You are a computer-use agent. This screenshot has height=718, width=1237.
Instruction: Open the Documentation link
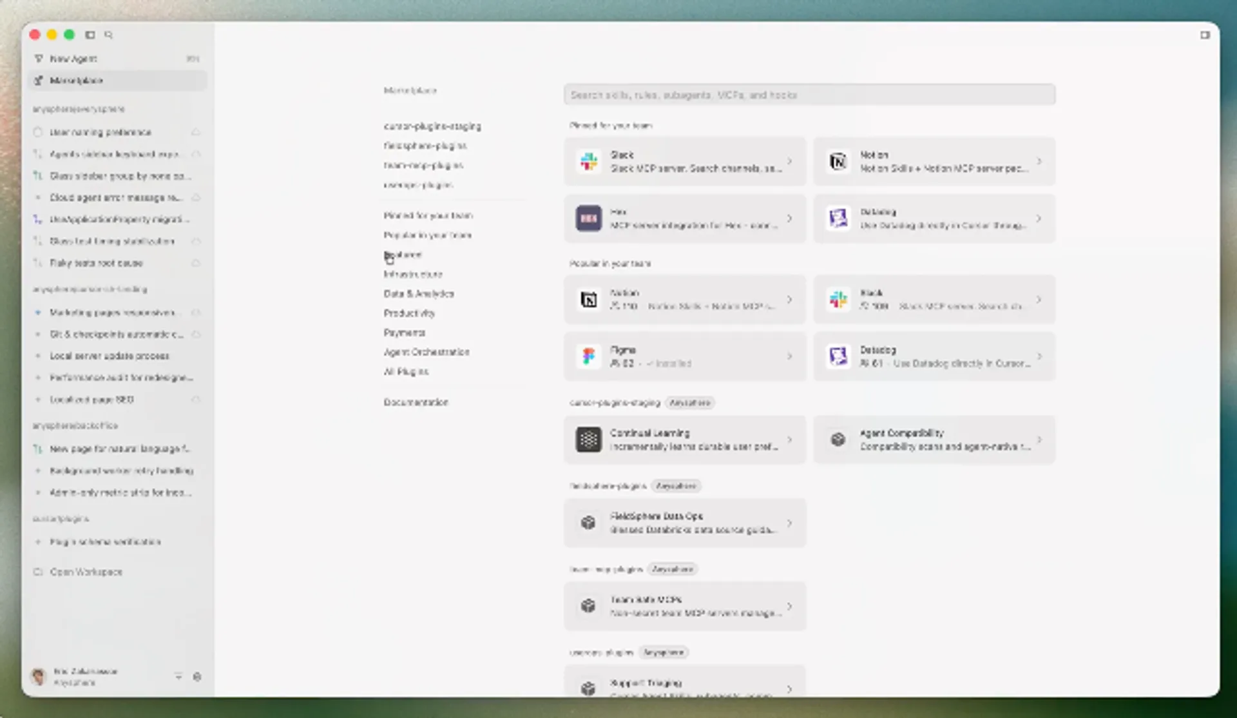pos(416,402)
